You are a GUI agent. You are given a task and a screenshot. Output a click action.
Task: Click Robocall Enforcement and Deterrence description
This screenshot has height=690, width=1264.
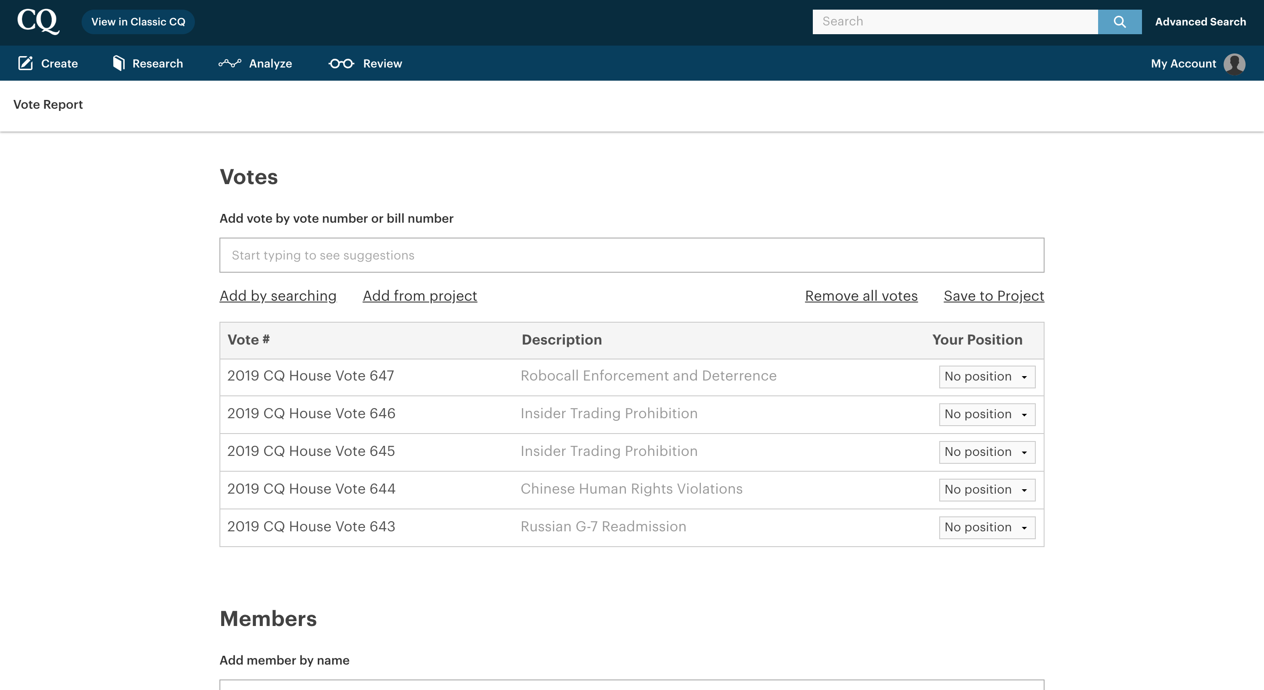(x=648, y=375)
